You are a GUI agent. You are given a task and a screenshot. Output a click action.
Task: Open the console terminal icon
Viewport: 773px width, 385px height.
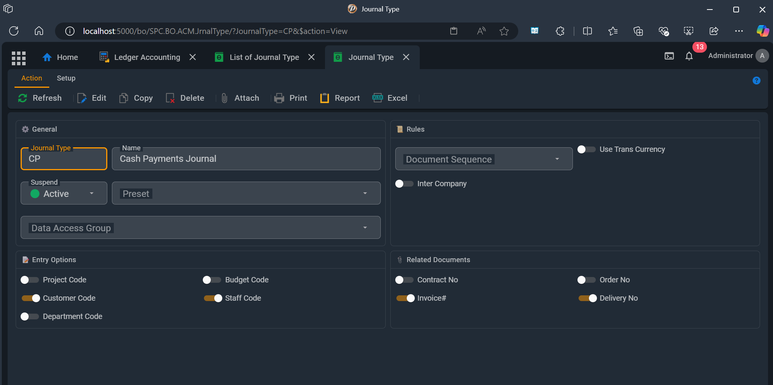click(669, 56)
